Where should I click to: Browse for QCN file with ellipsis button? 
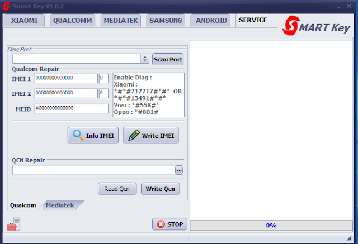click(179, 170)
